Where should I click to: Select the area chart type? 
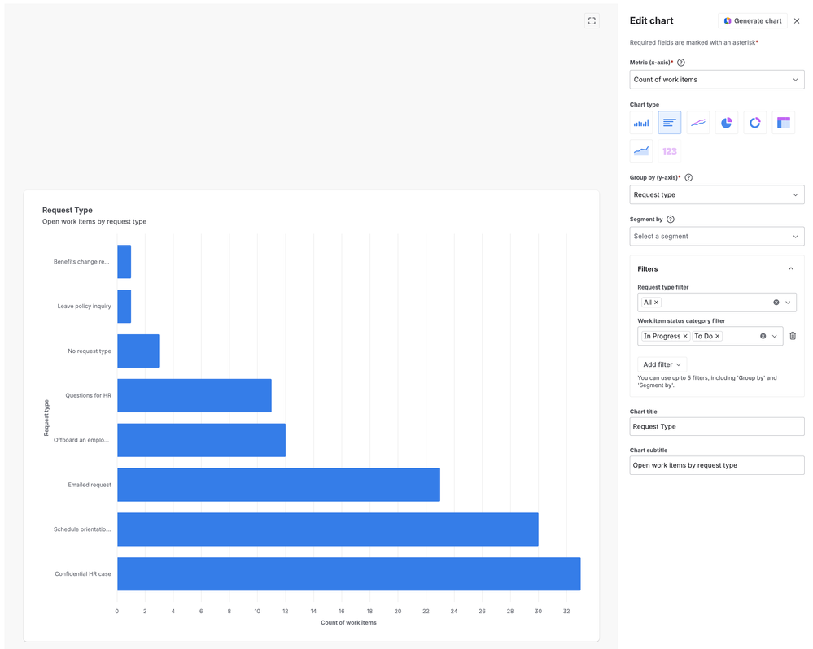(x=640, y=151)
